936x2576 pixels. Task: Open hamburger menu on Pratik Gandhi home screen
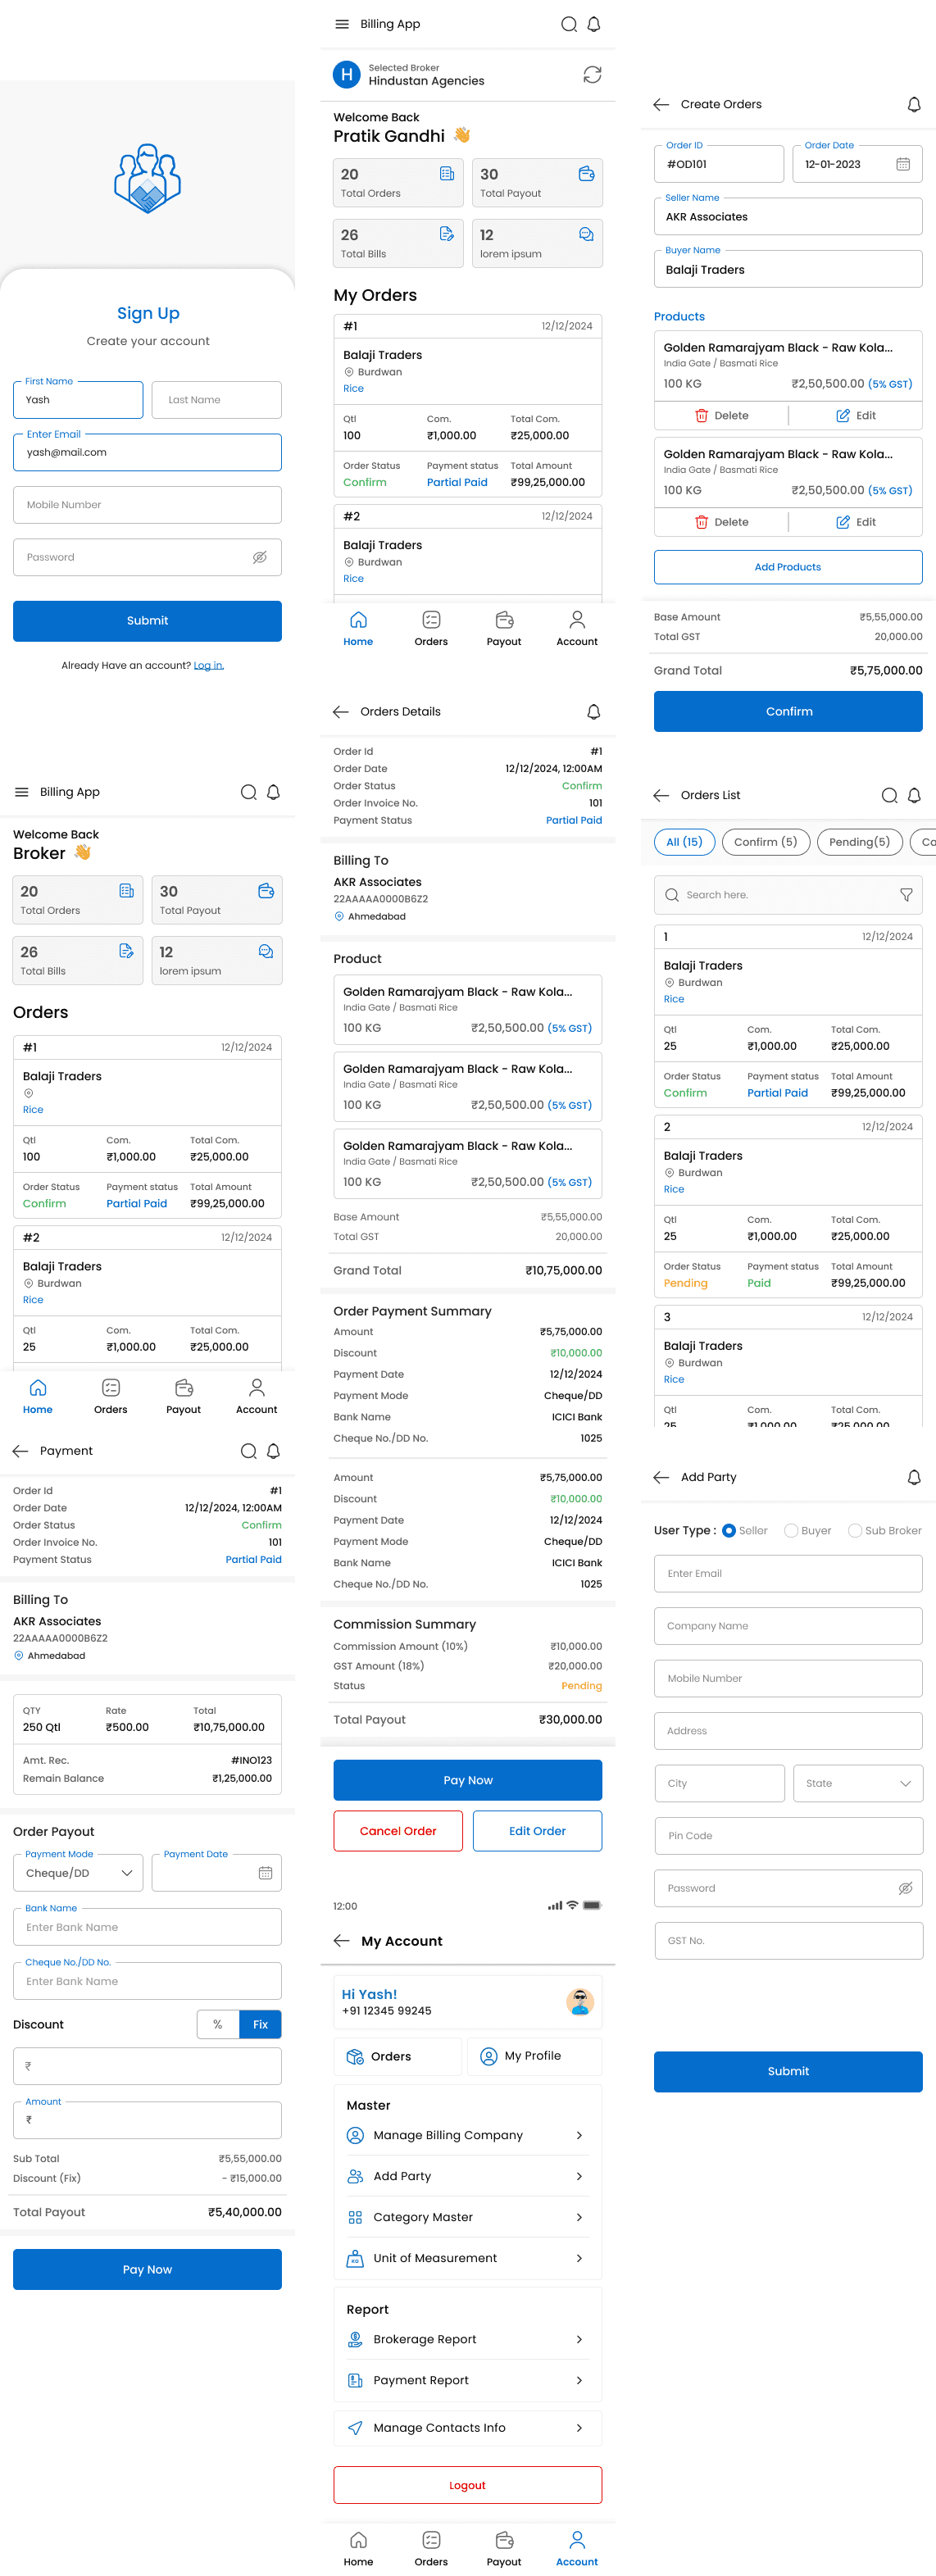coord(342,24)
